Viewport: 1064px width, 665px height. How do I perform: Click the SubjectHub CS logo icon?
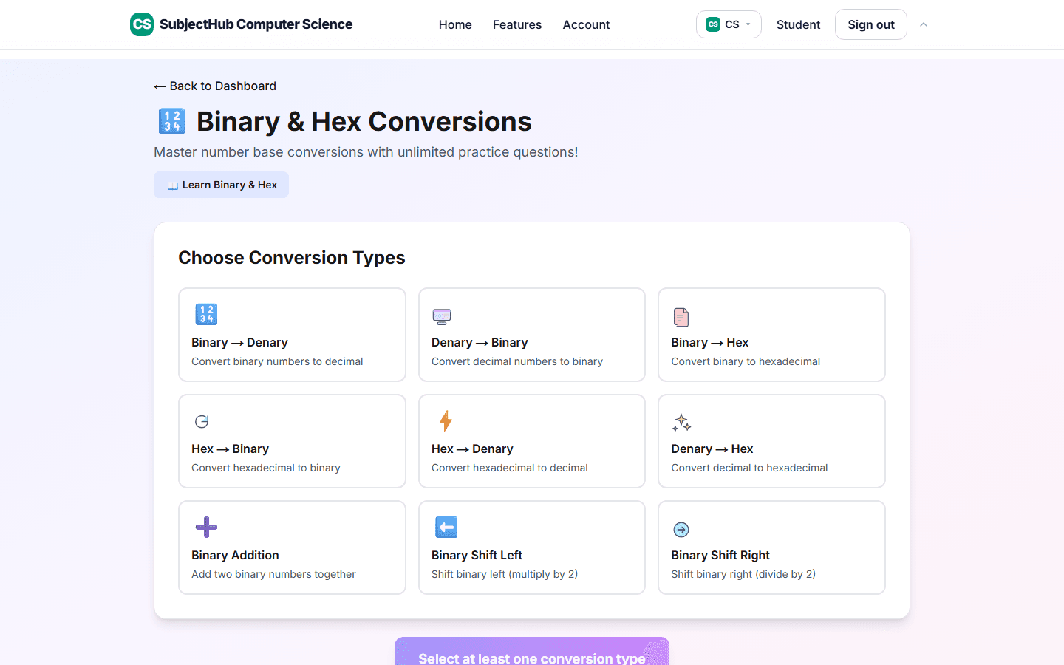[142, 24]
